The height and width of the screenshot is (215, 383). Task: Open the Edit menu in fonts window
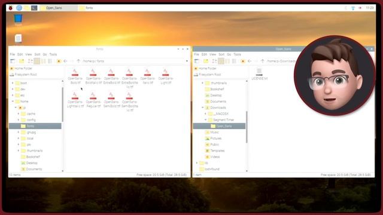click(x=20, y=54)
